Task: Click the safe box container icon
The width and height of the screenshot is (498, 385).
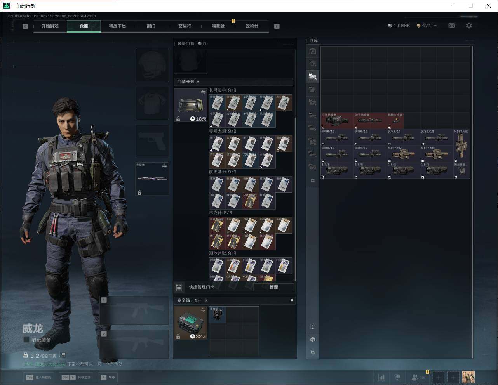Action: 190,323
